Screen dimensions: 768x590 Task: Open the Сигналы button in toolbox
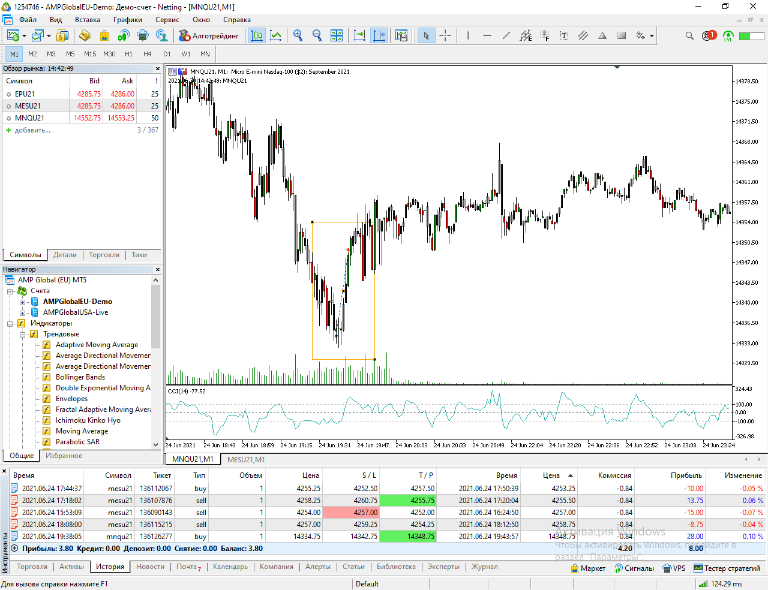[634, 568]
